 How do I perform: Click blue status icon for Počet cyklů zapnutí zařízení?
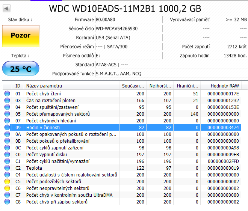(7, 148)
